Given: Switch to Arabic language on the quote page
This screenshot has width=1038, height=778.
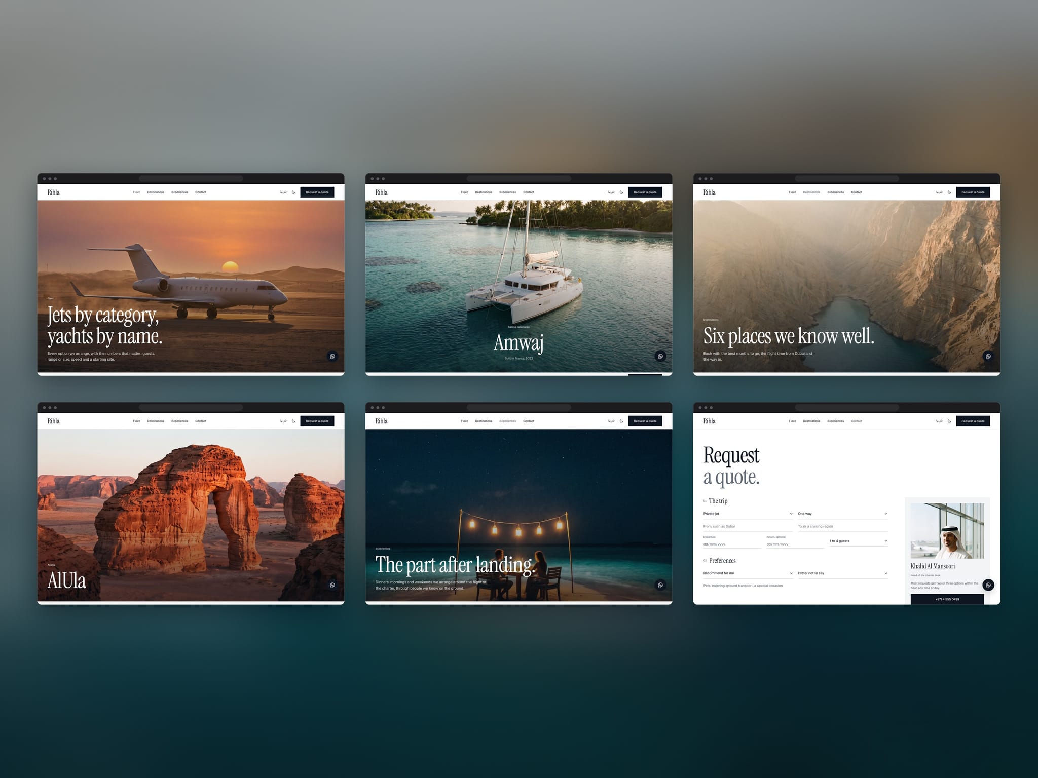Looking at the screenshot, I should click(x=939, y=421).
